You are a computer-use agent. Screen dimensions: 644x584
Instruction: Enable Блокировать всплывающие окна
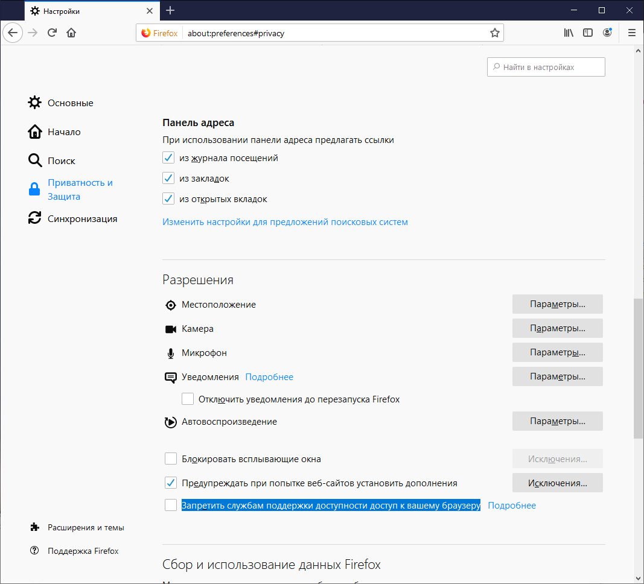171,459
